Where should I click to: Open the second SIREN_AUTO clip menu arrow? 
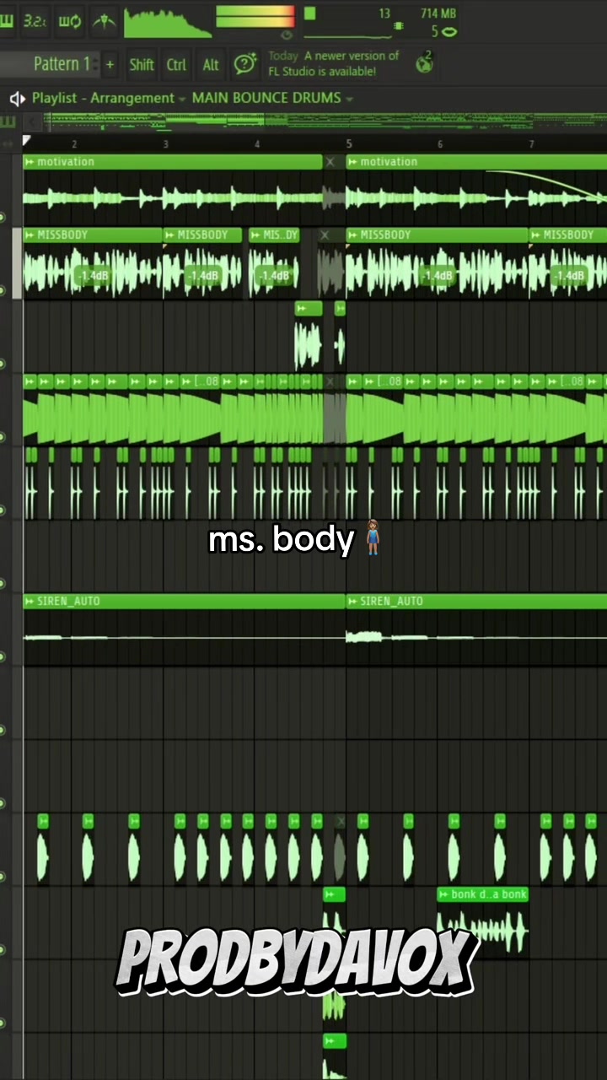(353, 602)
